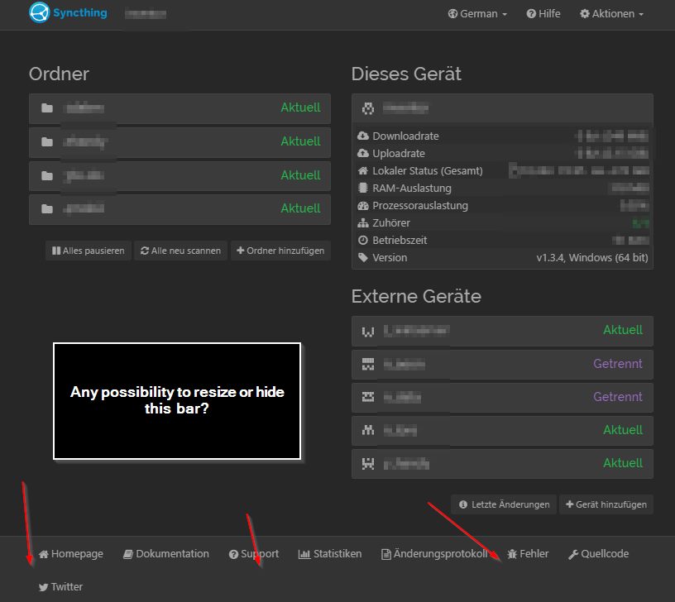The image size is (675, 602).
Task: Collapse the Dieses Gerät device header
Action: coord(502,108)
